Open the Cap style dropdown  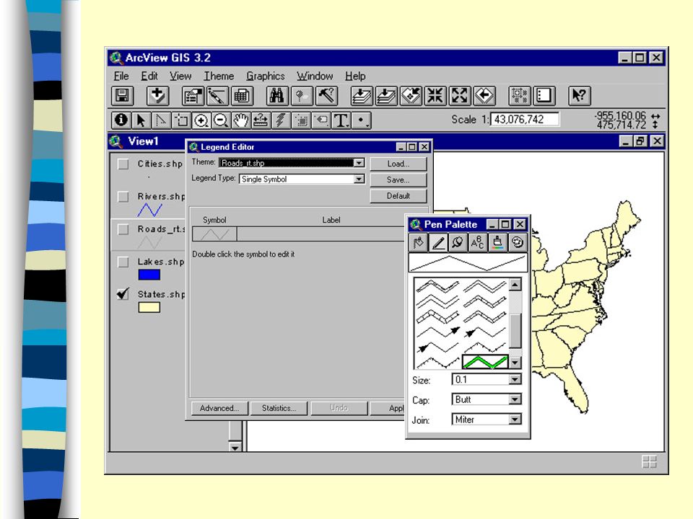[x=515, y=399]
